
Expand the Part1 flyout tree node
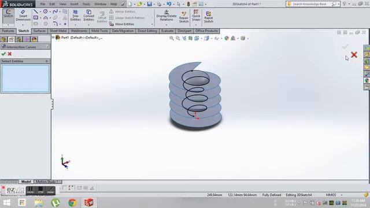pos(53,37)
